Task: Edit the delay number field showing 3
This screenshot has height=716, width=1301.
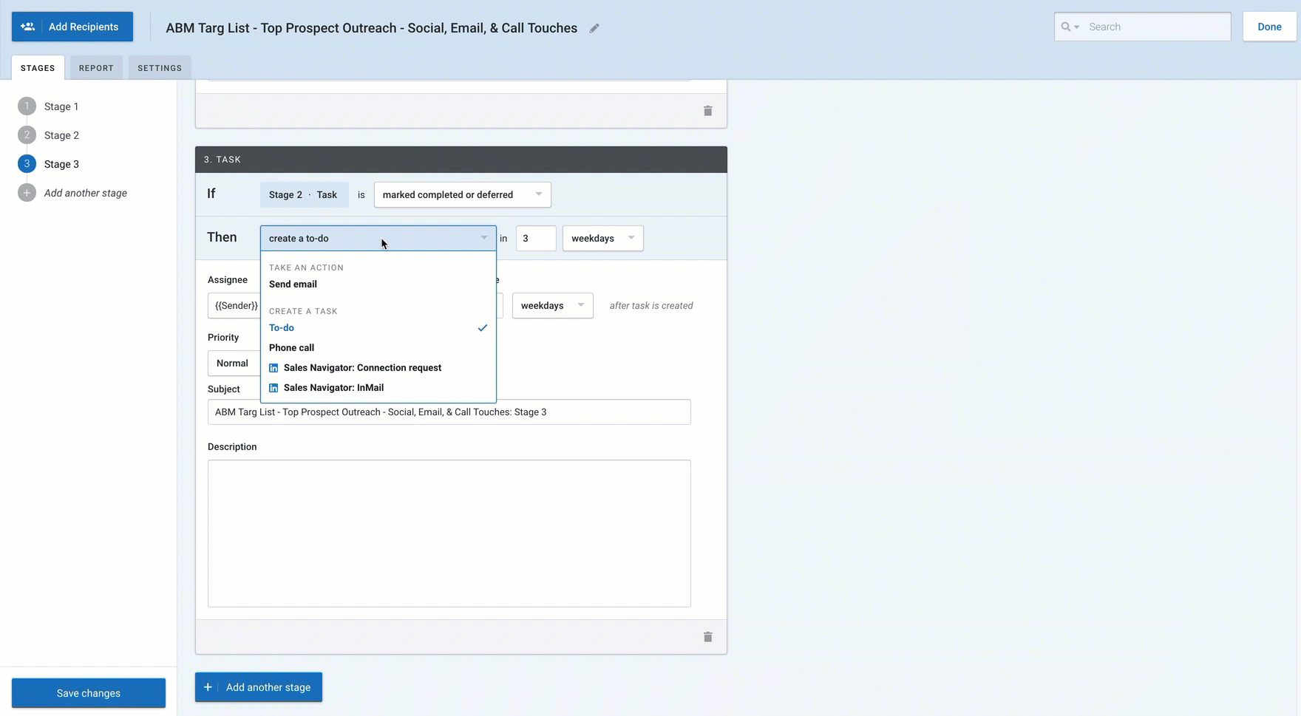Action: (536, 238)
